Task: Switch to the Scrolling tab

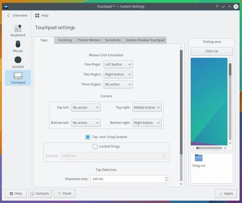Action: pos(65,40)
